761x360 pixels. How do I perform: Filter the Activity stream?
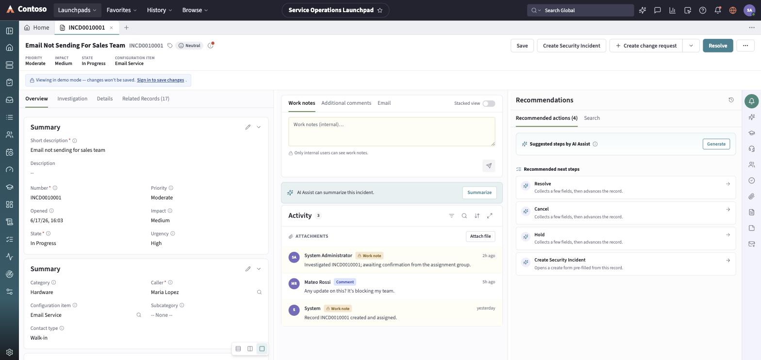click(x=451, y=216)
